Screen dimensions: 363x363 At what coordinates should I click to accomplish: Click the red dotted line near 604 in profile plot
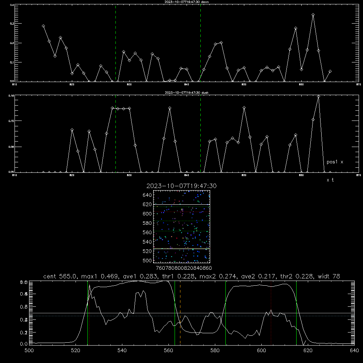click(x=271, y=313)
